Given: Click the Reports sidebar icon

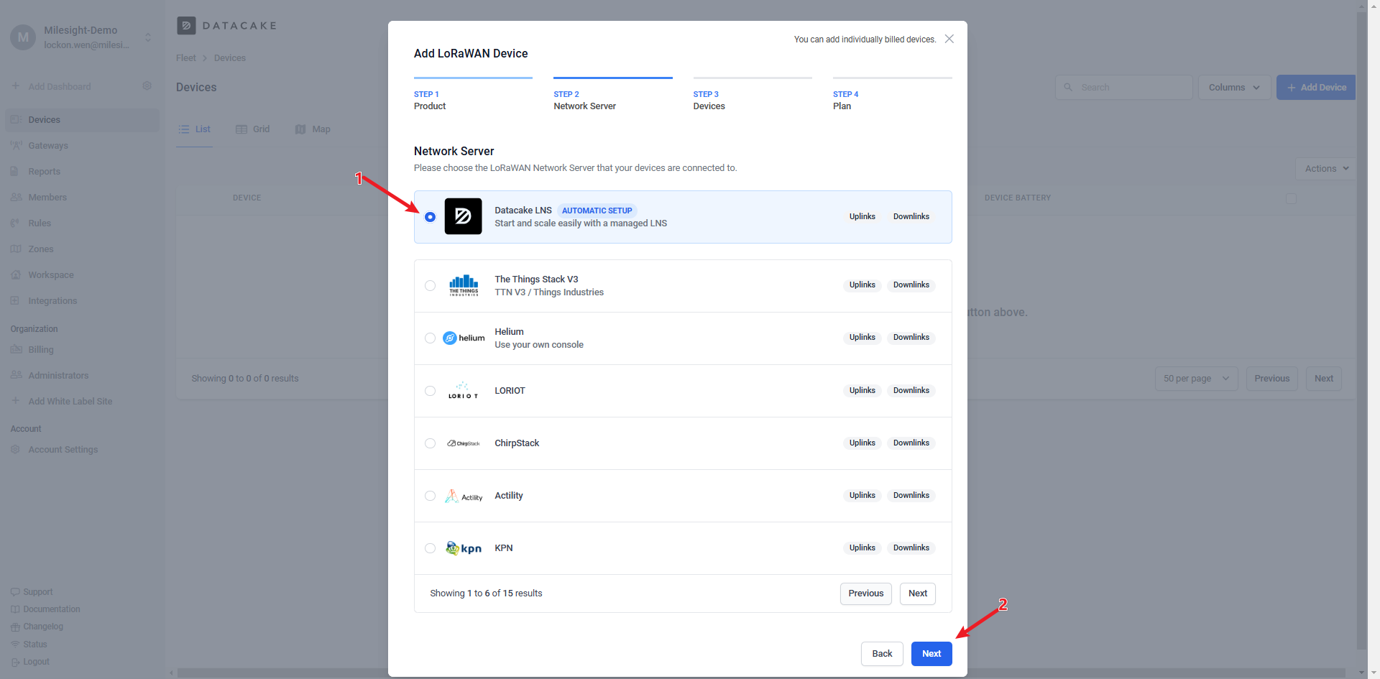Looking at the screenshot, I should (x=14, y=171).
